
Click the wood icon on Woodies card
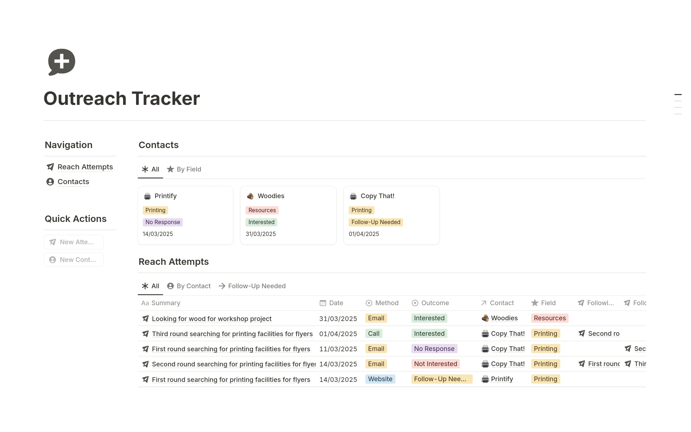coord(250,196)
